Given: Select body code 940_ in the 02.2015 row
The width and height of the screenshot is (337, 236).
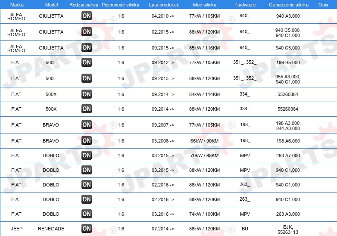Looking at the screenshot, I should 245,32.
